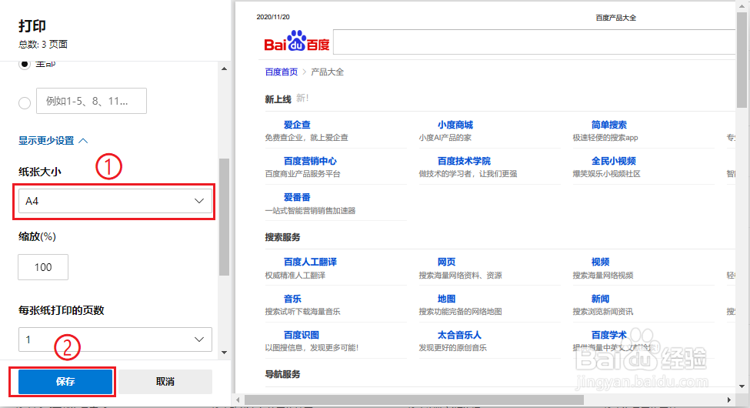The height and width of the screenshot is (408, 750).
Task: Click settings panel scroll-up arrow
Action: tap(224, 69)
